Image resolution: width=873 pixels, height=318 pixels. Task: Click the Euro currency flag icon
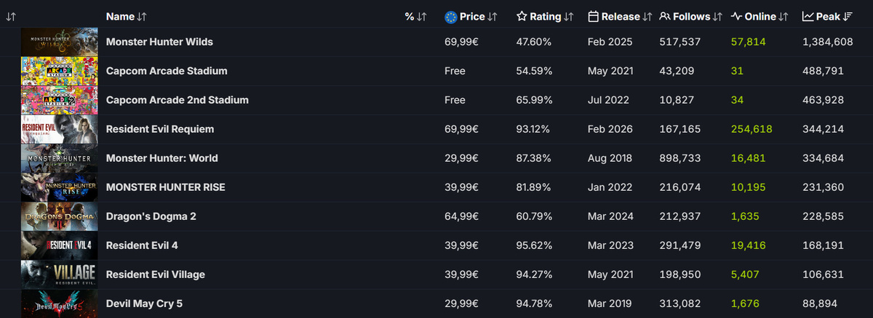click(x=451, y=17)
